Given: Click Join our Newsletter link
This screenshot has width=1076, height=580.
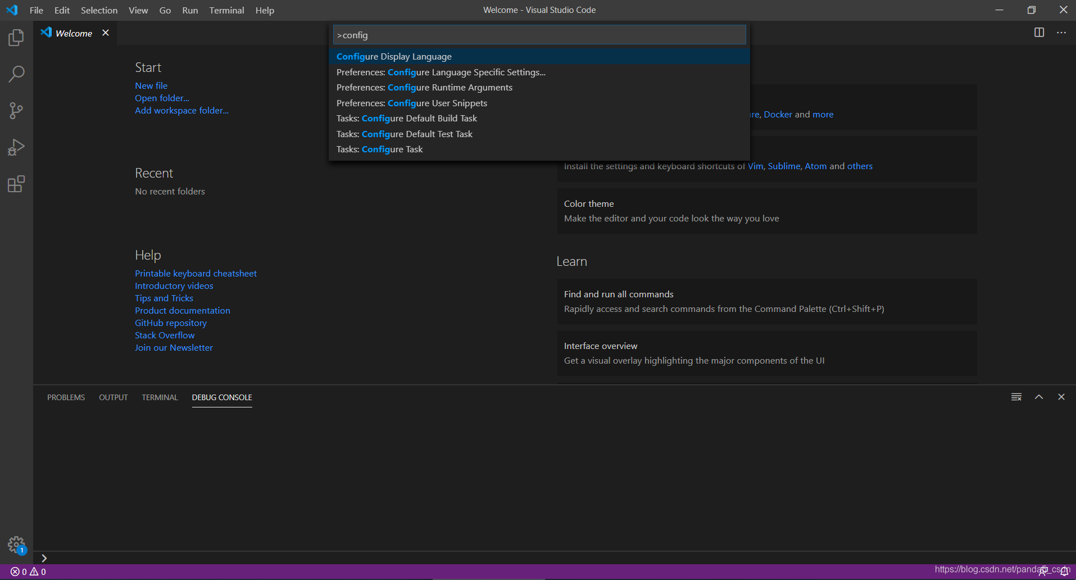Looking at the screenshot, I should 174,347.
